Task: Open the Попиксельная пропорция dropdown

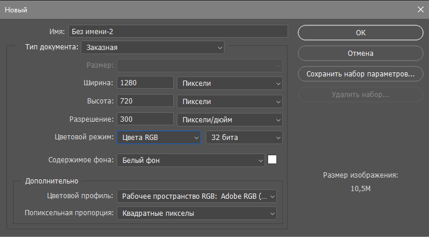Action: 197,213
